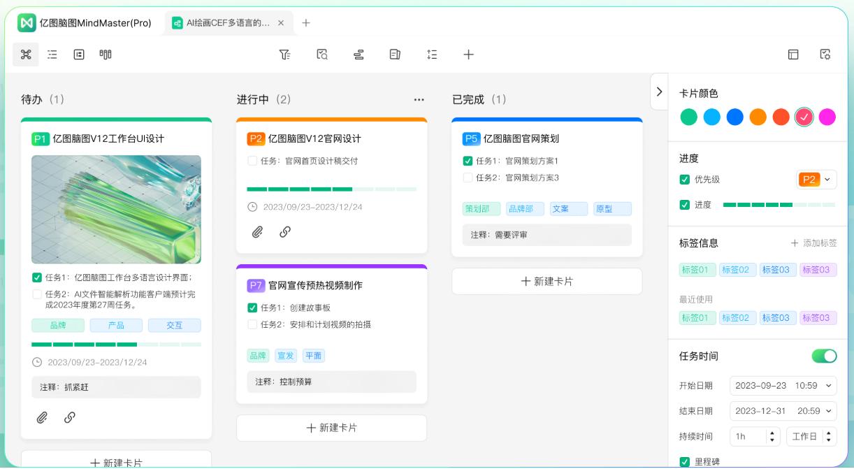
Task: Turn off the 任务时间 switch
Action: click(x=824, y=356)
